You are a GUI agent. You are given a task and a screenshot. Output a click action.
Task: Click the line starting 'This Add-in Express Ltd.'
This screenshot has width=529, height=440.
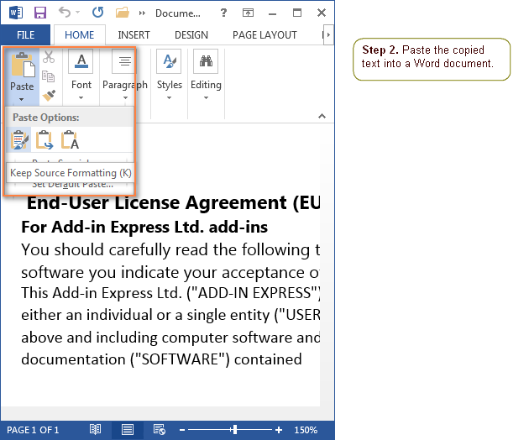(x=170, y=293)
